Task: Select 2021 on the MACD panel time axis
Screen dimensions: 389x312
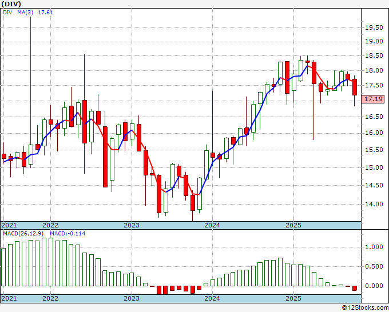Action: [9, 298]
